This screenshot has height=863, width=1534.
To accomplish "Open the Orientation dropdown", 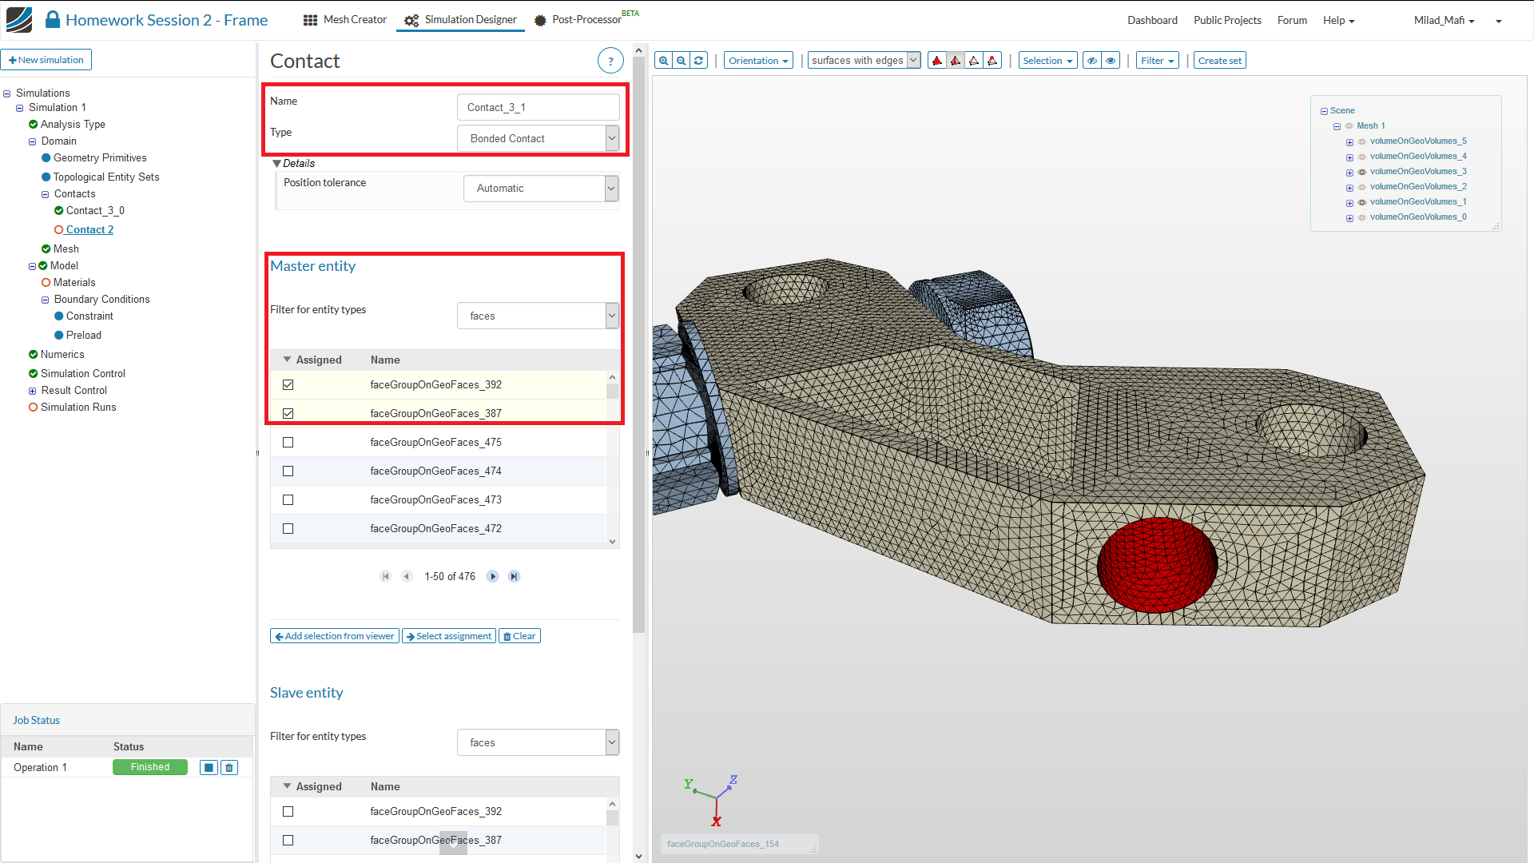I will point(757,61).
